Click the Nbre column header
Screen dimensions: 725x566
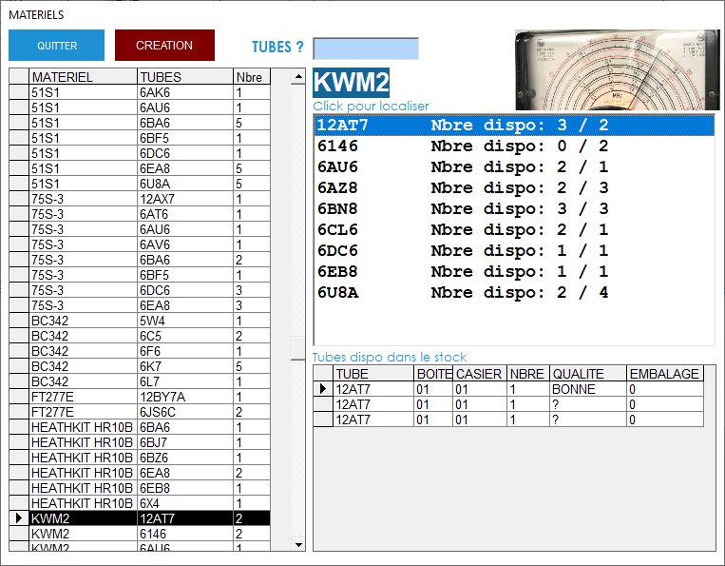coord(251,77)
